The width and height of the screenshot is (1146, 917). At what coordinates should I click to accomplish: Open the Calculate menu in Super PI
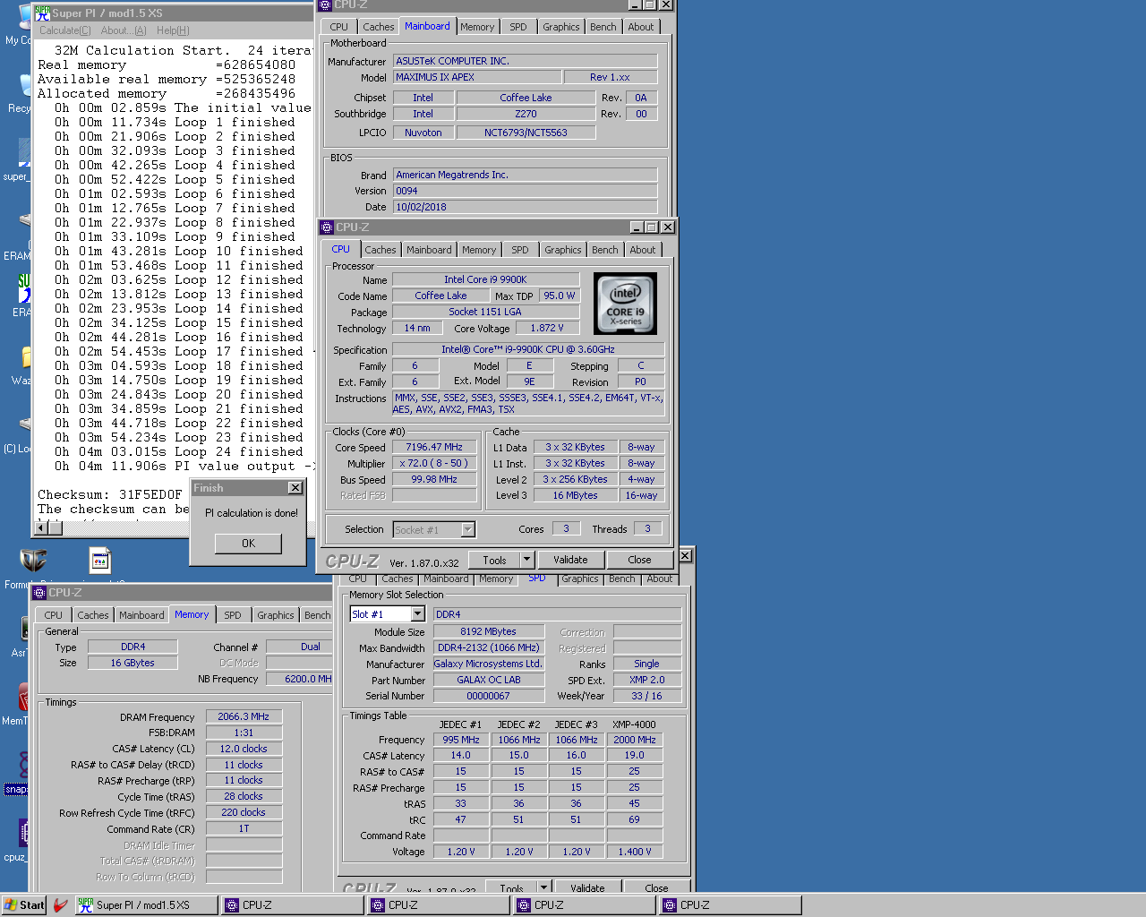click(x=64, y=30)
